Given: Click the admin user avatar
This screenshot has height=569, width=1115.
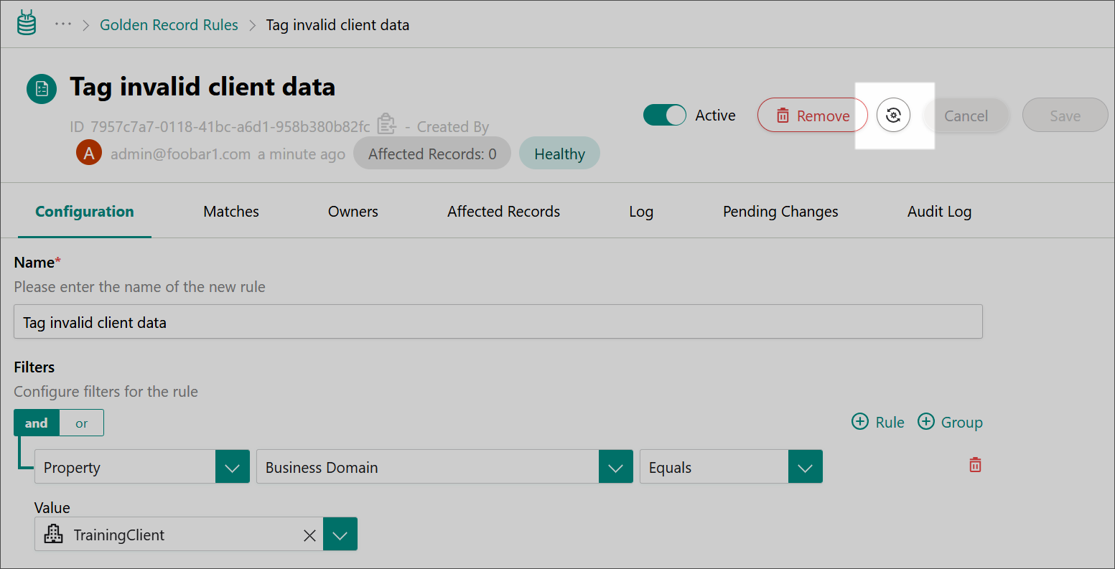Looking at the screenshot, I should pyautogui.click(x=89, y=153).
